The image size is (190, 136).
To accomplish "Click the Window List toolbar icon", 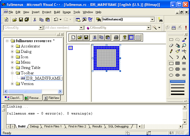I will pyautogui.click(x=90, y=20).
